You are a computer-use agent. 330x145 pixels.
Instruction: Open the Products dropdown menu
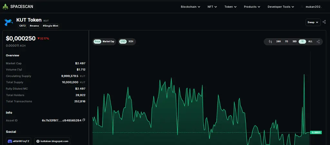tap(252, 7)
